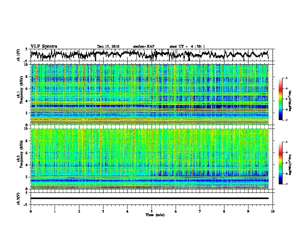Click the "8" time axis tick label
The image size is (307, 237).
pos(224,211)
